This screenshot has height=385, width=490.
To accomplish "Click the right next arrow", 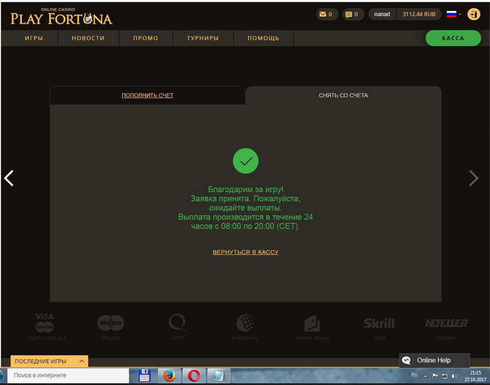I will [x=474, y=178].
